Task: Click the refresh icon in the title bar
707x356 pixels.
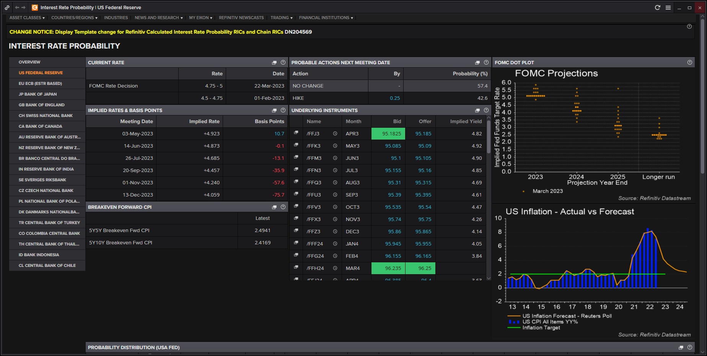Action: [x=657, y=7]
